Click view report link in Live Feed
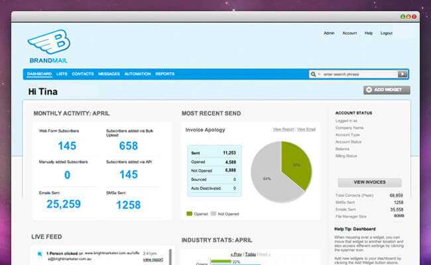The height and width of the screenshot is (265, 431). pyautogui.click(x=153, y=260)
